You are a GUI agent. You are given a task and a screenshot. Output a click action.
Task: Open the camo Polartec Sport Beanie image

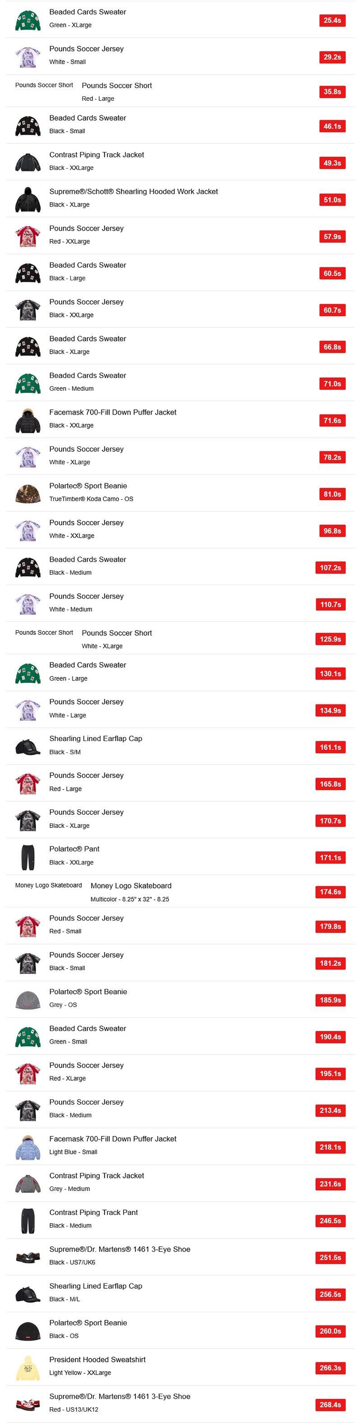click(x=28, y=493)
